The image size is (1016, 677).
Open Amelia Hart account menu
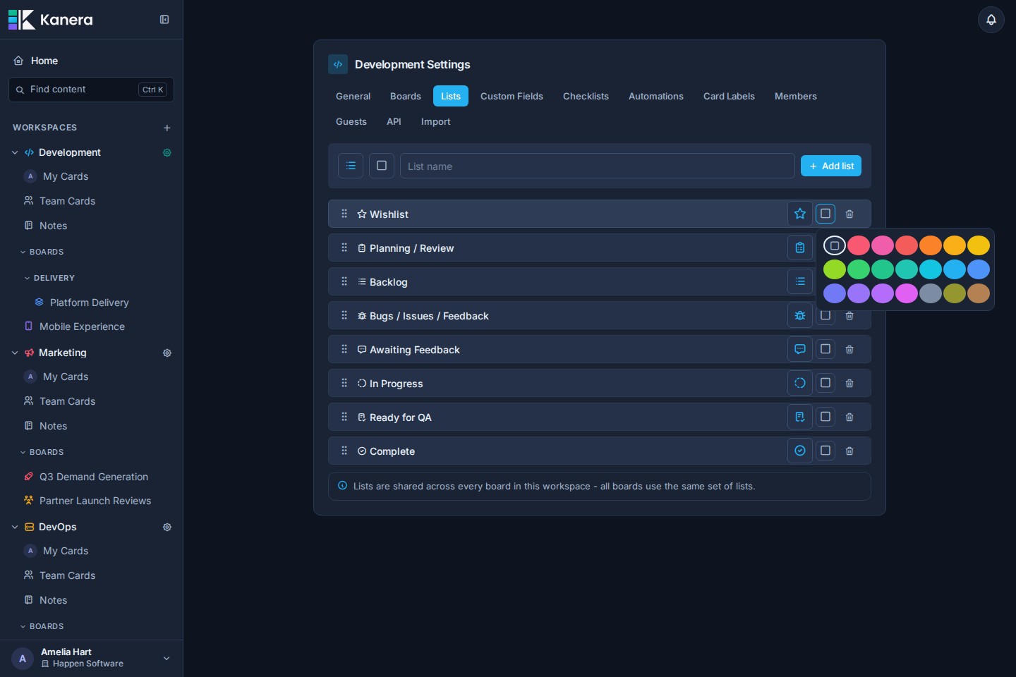91,658
